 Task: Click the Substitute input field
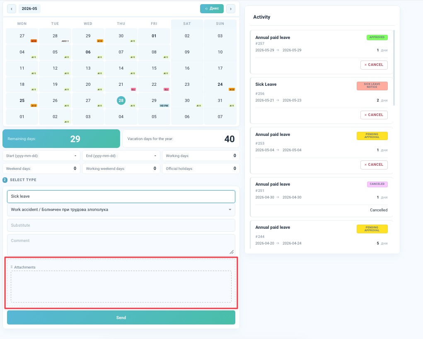(121, 225)
